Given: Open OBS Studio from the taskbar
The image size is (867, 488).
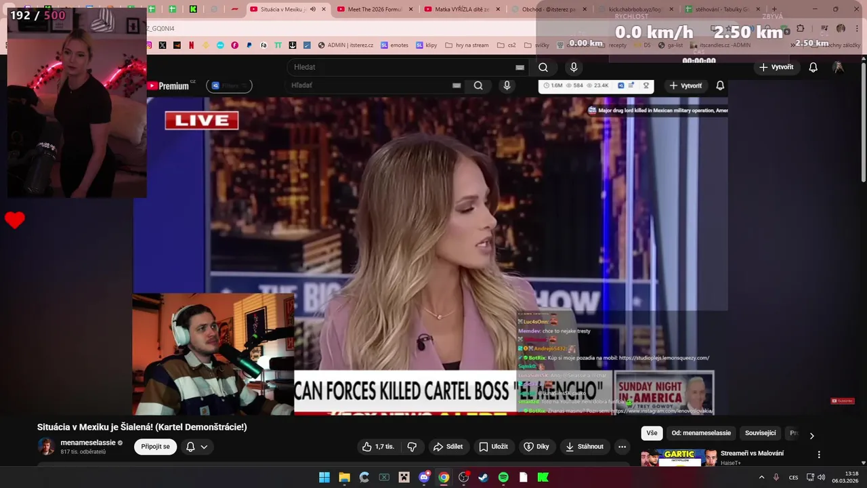Looking at the screenshot, I should point(463,477).
